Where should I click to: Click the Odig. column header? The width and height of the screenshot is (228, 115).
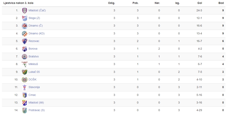[111, 3]
